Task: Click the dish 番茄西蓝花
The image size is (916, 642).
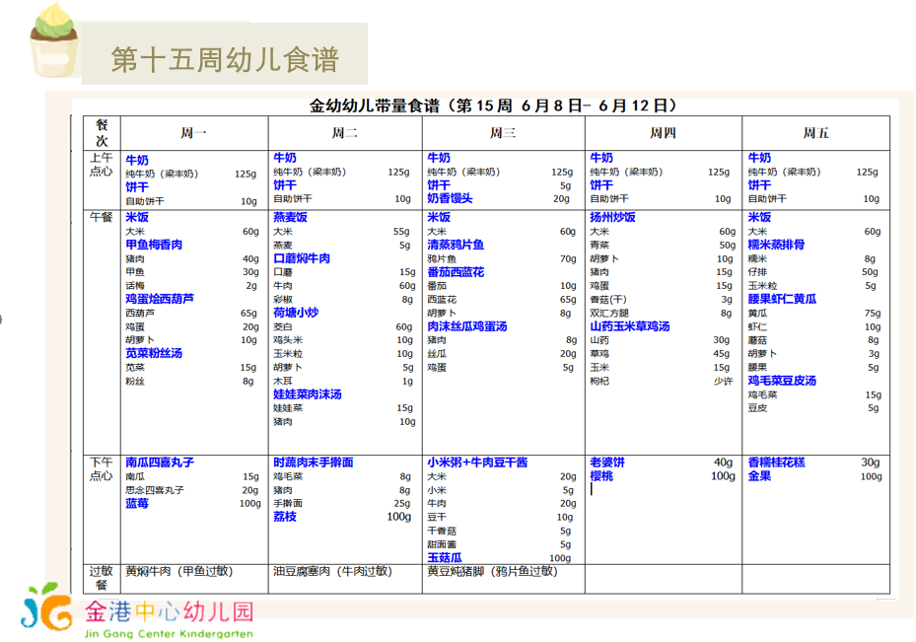Action: 456,272
